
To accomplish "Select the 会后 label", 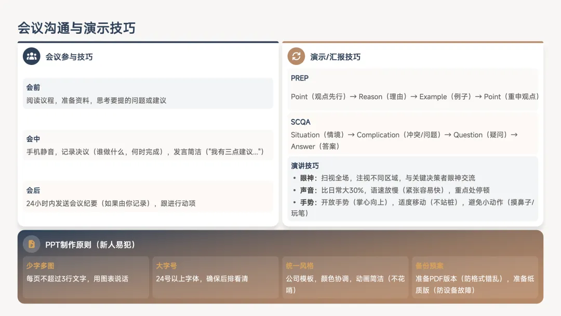I will point(33,190).
